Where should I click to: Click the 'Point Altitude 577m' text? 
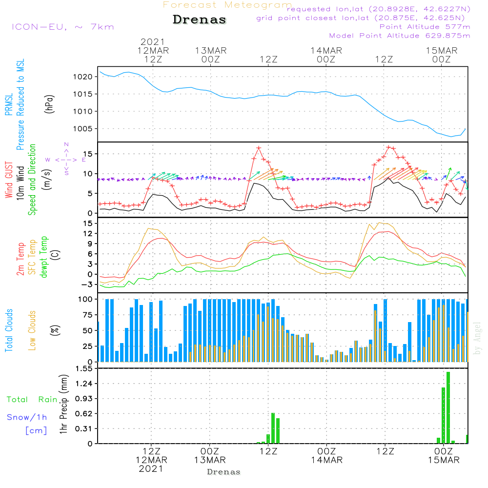click(x=425, y=27)
